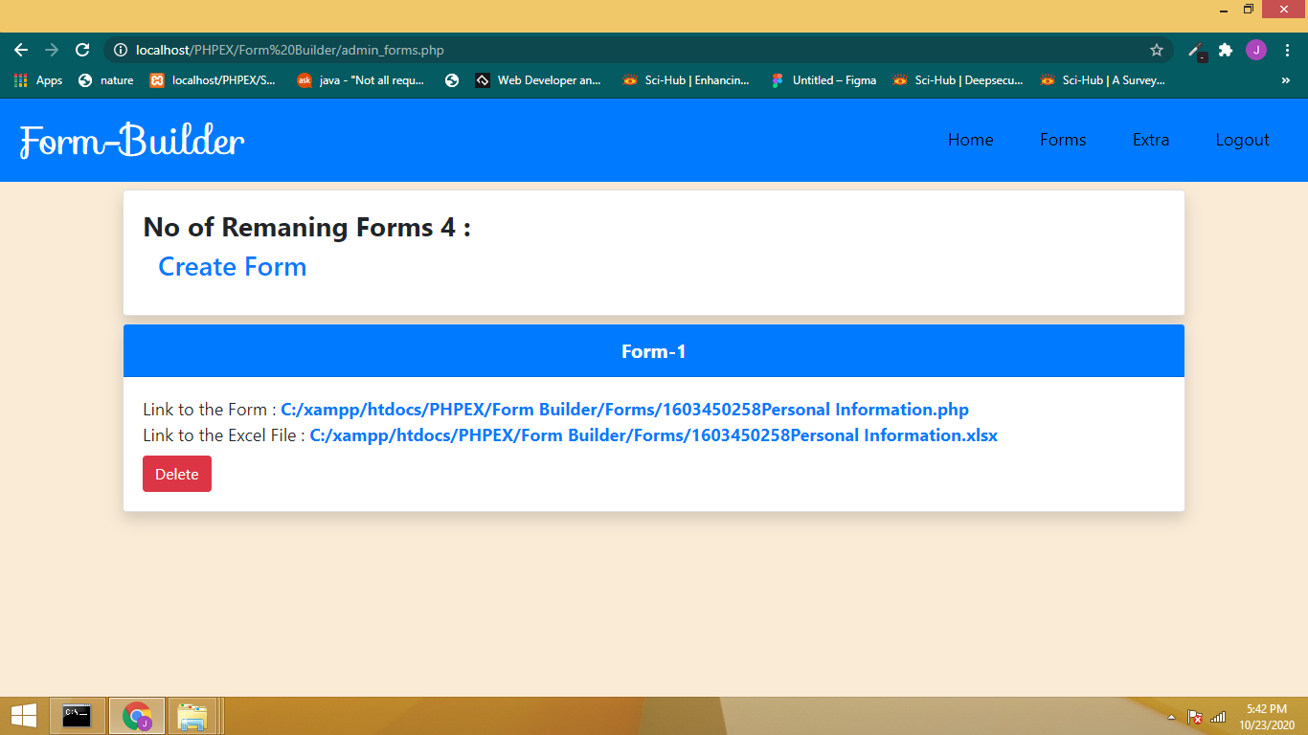This screenshot has height=735, width=1308.
Task: Restore down the Chrome window
Action: tap(1249, 9)
